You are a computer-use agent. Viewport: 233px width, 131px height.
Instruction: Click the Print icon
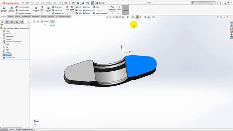[x=83, y=3]
